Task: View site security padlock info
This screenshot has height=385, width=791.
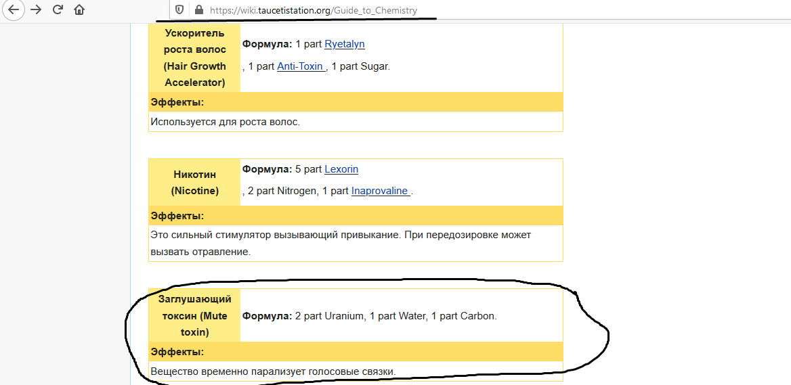Action: tap(198, 9)
